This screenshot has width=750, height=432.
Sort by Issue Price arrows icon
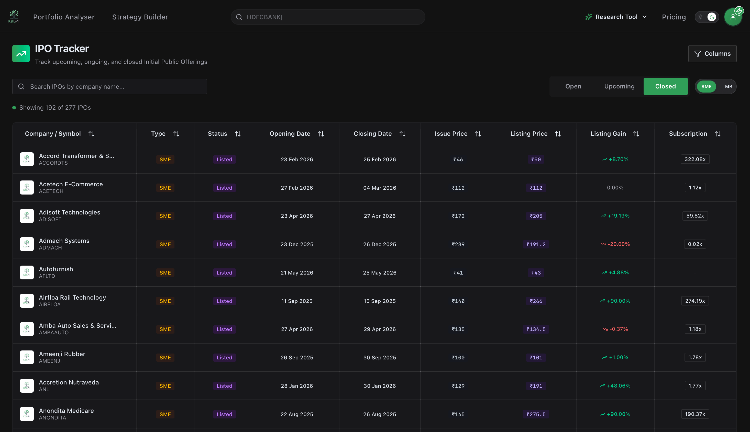coord(478,134)
